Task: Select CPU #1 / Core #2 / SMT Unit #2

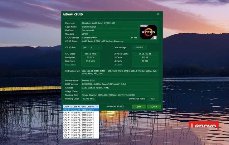Action: pyautogui.click(x=81, y=117)
